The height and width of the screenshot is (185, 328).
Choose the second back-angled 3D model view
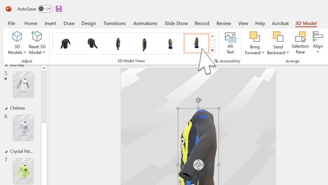click(92, 43)
